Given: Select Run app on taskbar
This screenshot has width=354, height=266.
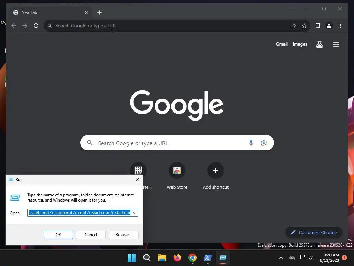Looking at the screenshot, I should (223, 258).
